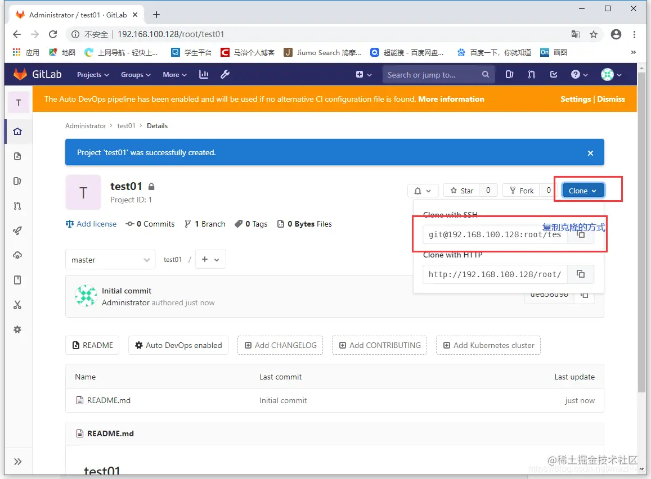Open the 0 Bytes Files link
Viewport: 651px width, 479px height.
click(304, 224)
